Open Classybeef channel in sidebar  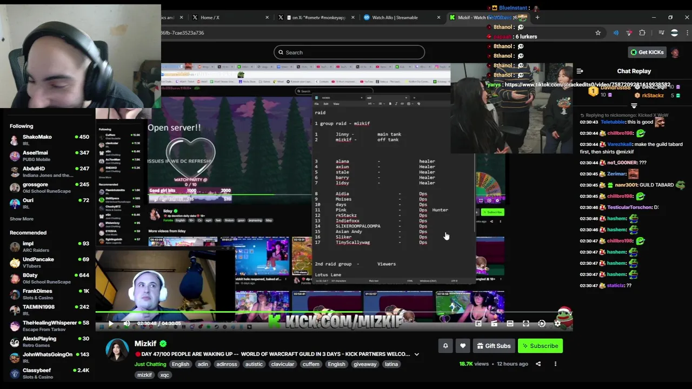tap(49, 373)
